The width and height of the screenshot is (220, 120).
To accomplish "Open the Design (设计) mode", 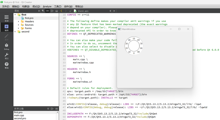I will (x=6, y=37).
